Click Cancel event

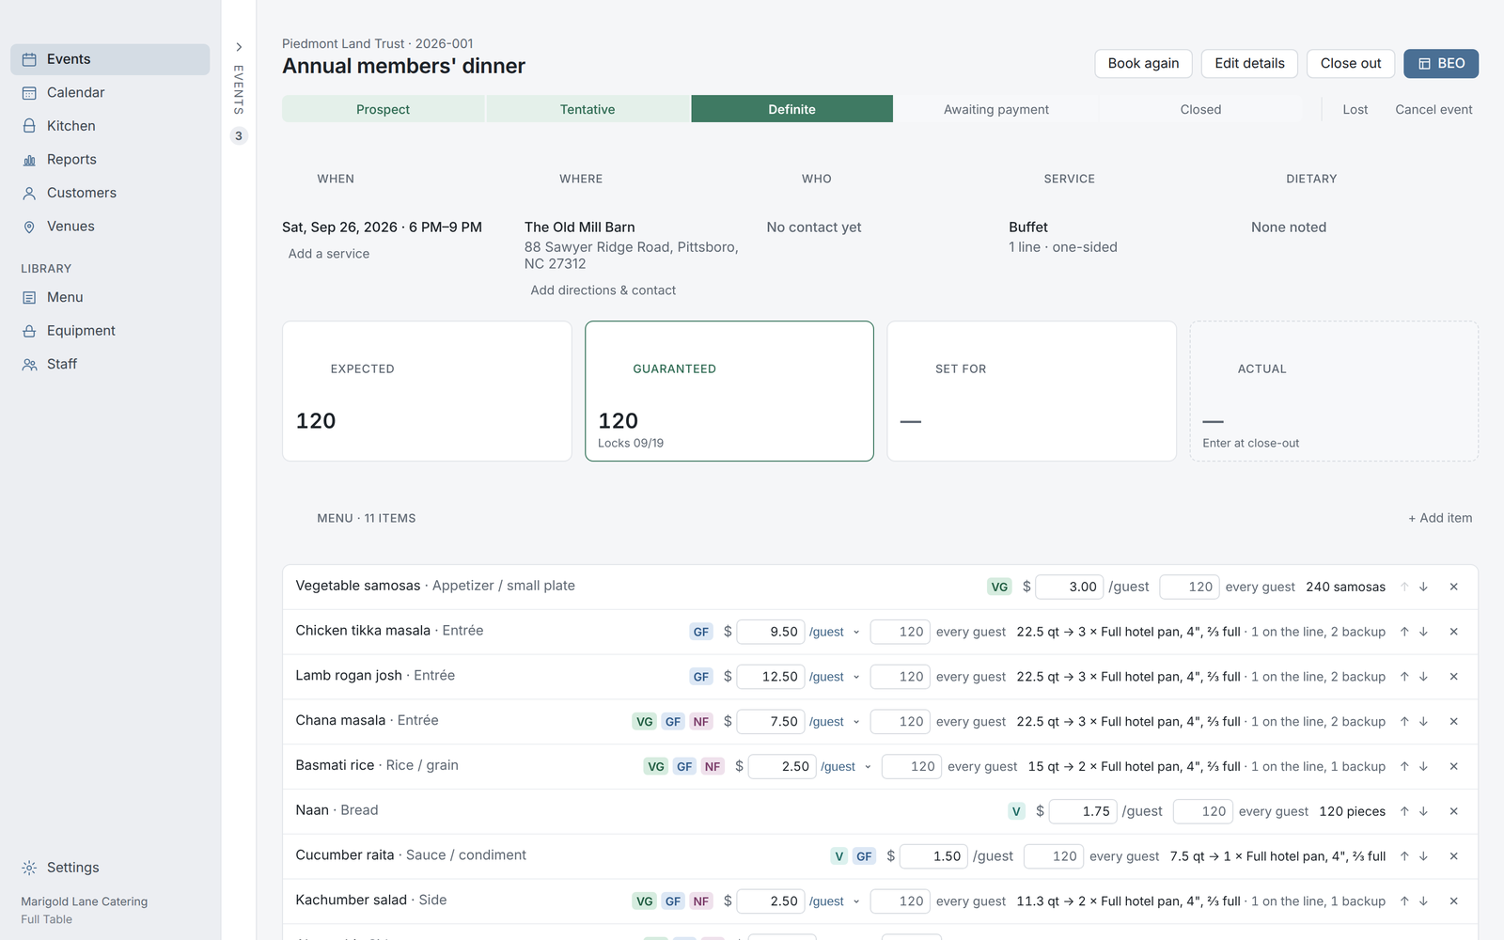tap(1433, 109)
